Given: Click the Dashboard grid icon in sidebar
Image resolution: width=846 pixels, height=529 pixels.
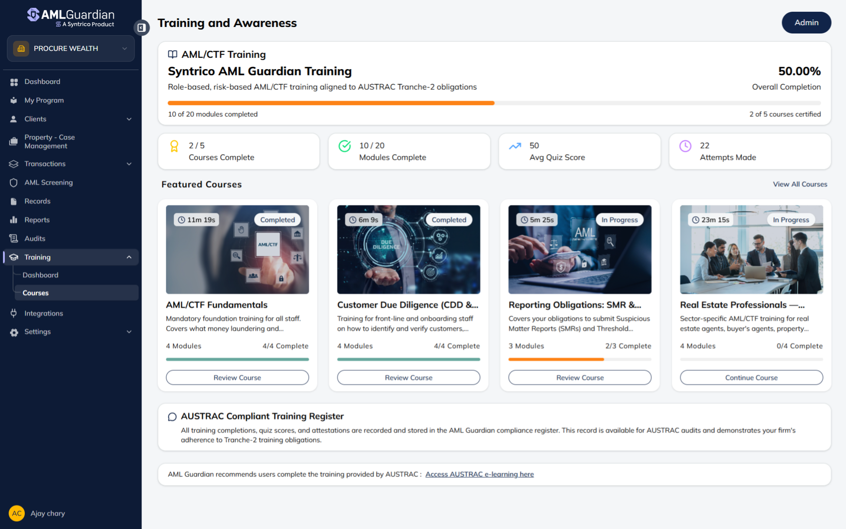Looking at the screenshot, I should (14, 82).
